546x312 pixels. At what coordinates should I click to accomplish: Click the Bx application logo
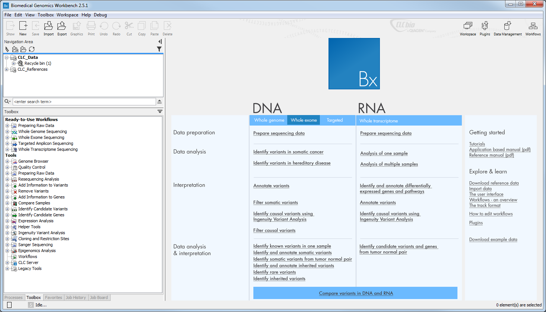[x=354, y=64]
